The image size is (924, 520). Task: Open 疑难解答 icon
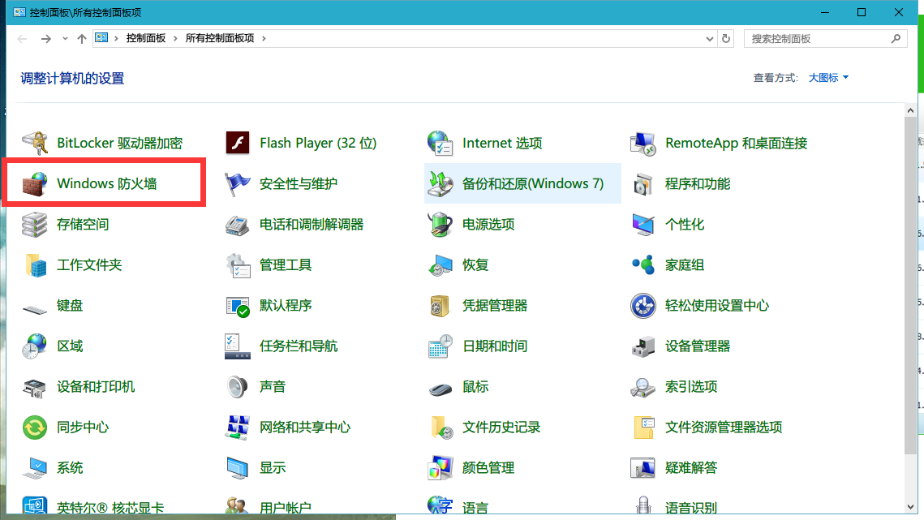643,469
